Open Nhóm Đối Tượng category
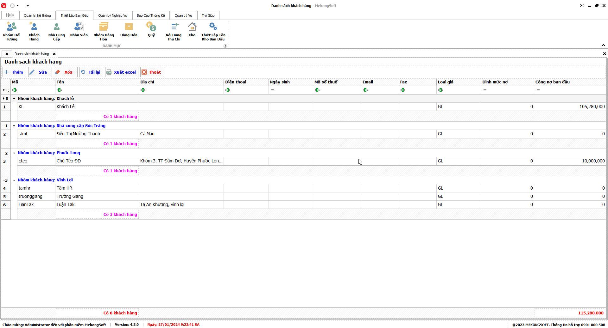 [x=12, y=32]
